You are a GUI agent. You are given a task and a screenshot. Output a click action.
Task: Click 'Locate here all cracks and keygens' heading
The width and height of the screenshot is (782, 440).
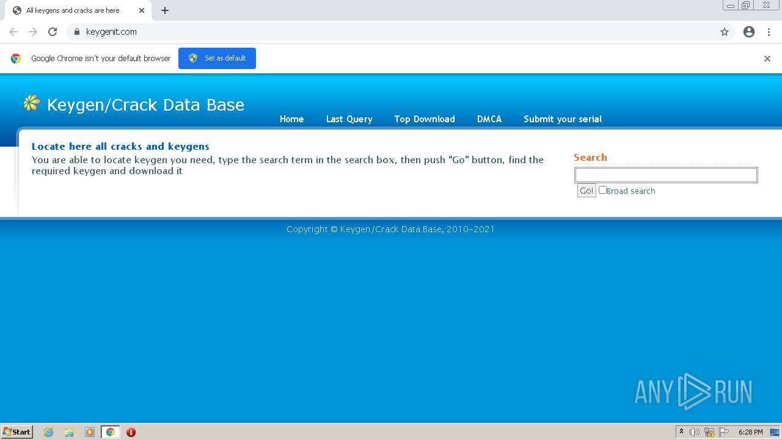(120, 147)
